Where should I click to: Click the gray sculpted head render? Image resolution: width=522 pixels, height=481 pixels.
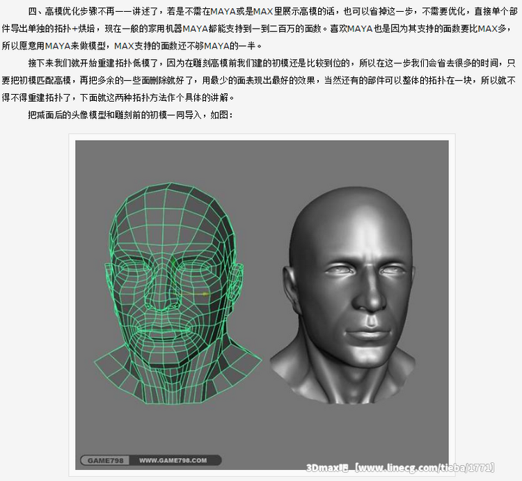tap(342, 295)
